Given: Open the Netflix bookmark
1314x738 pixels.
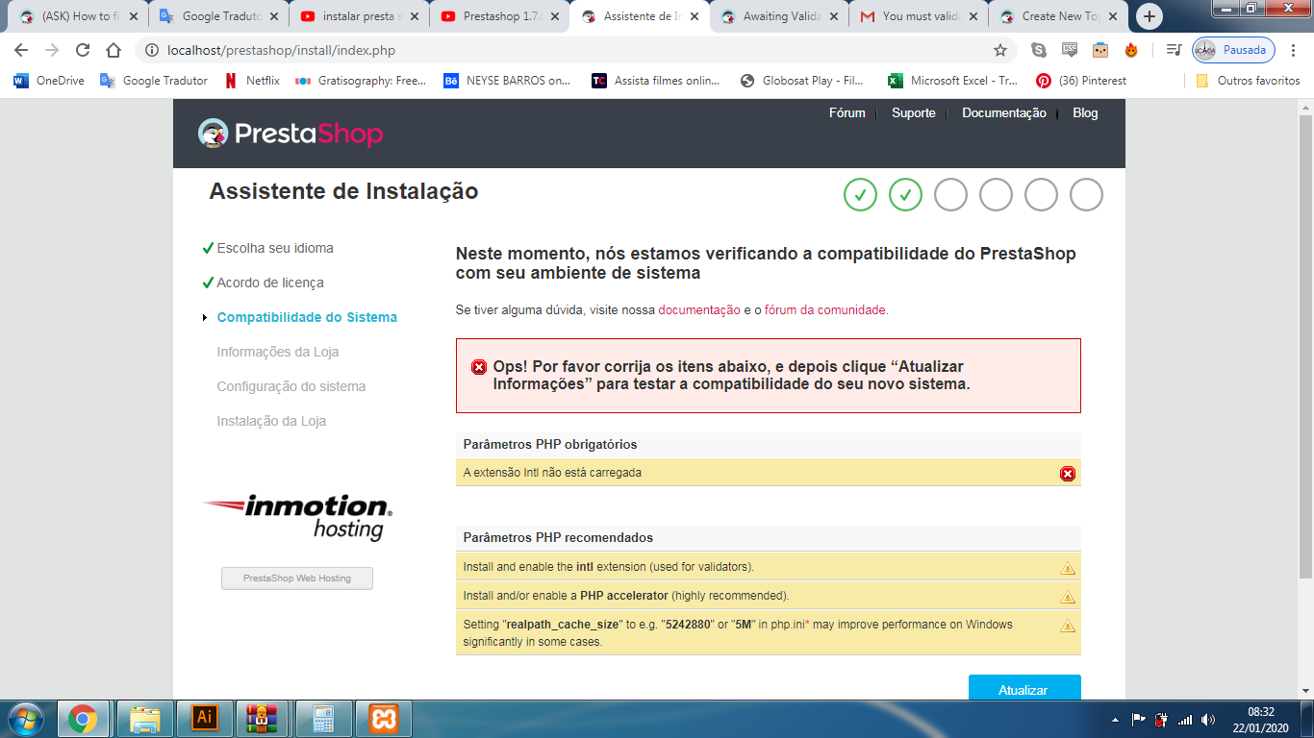Looking at the screenshot, I should coord(251,81).
